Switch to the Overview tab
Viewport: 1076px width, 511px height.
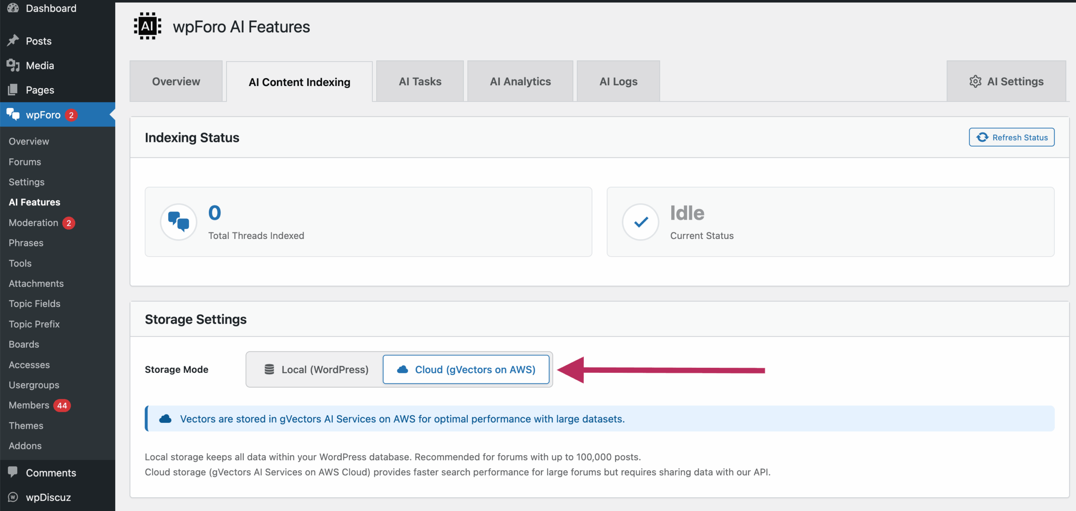[176, 81]
